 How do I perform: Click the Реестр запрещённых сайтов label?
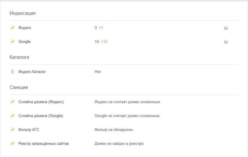(43, 143)
